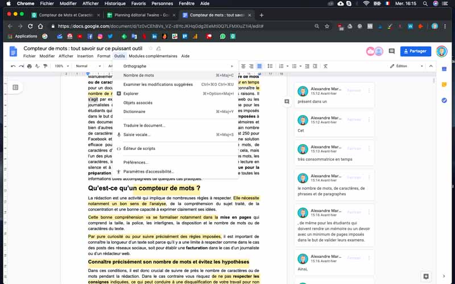455x284 pixels.
Task: Apply bulleted list formatting
Action: coord(294,66)
